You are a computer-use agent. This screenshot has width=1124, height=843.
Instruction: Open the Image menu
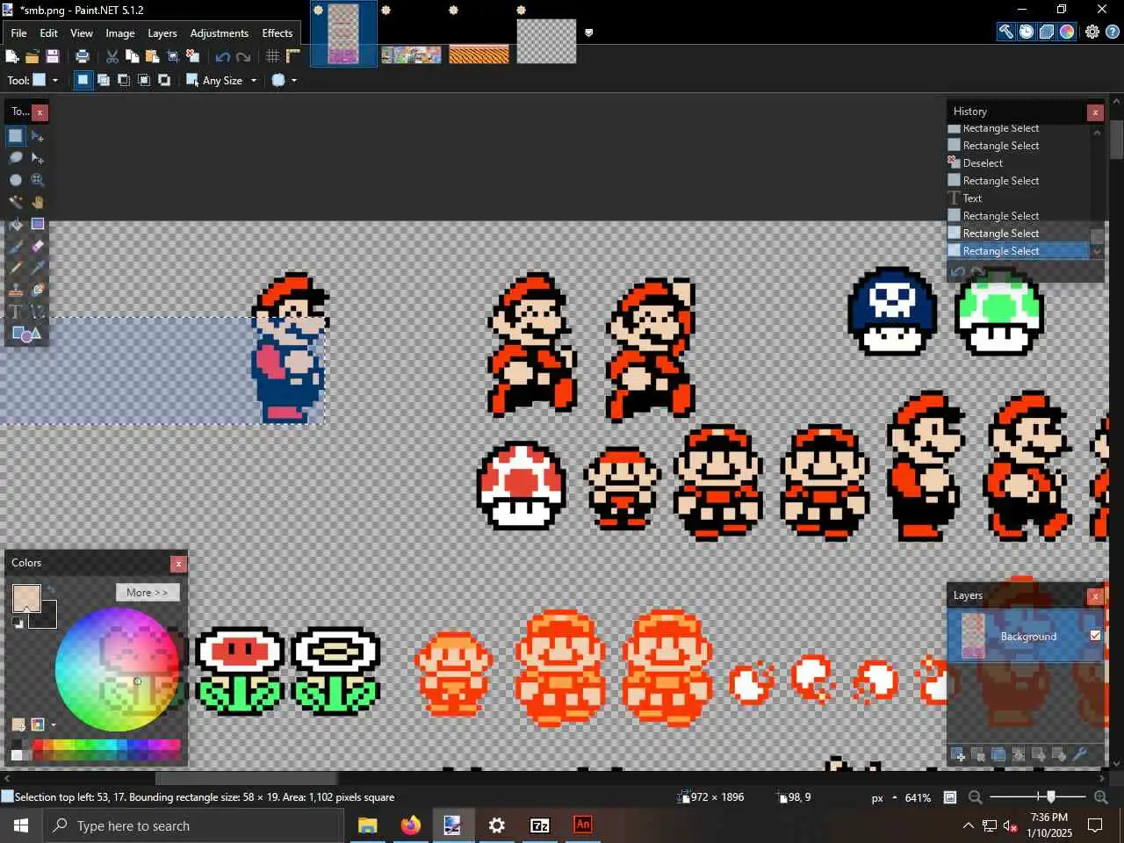coord(120,33)
